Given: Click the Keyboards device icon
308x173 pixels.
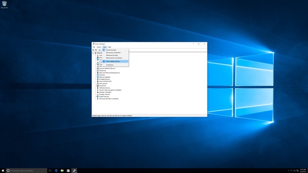Looking at the screenshot, I should [98, 71].
